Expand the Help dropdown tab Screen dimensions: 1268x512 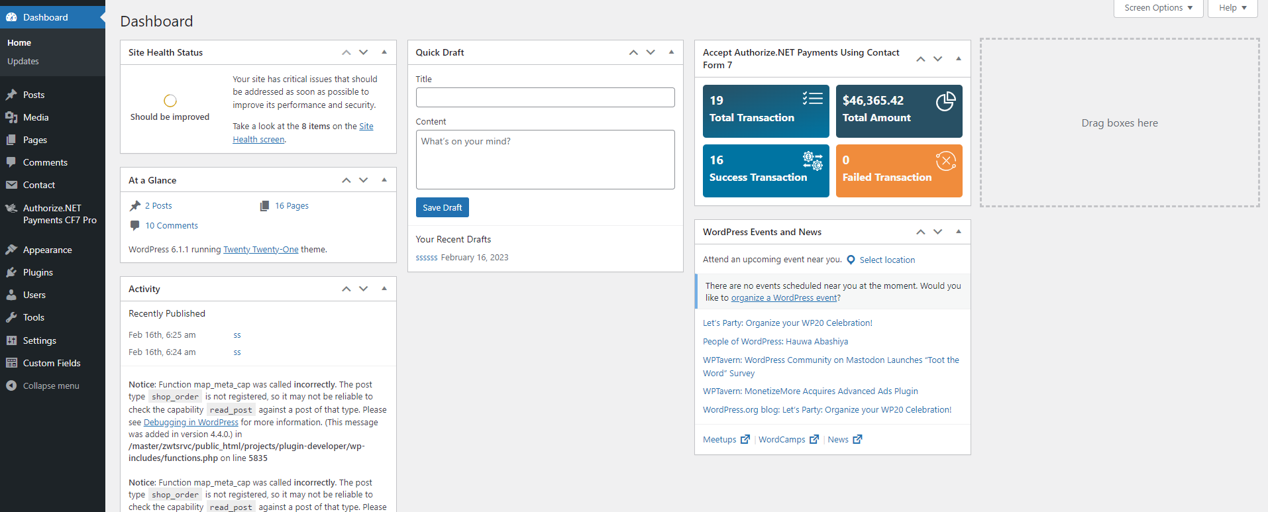tap(1232, 8)
